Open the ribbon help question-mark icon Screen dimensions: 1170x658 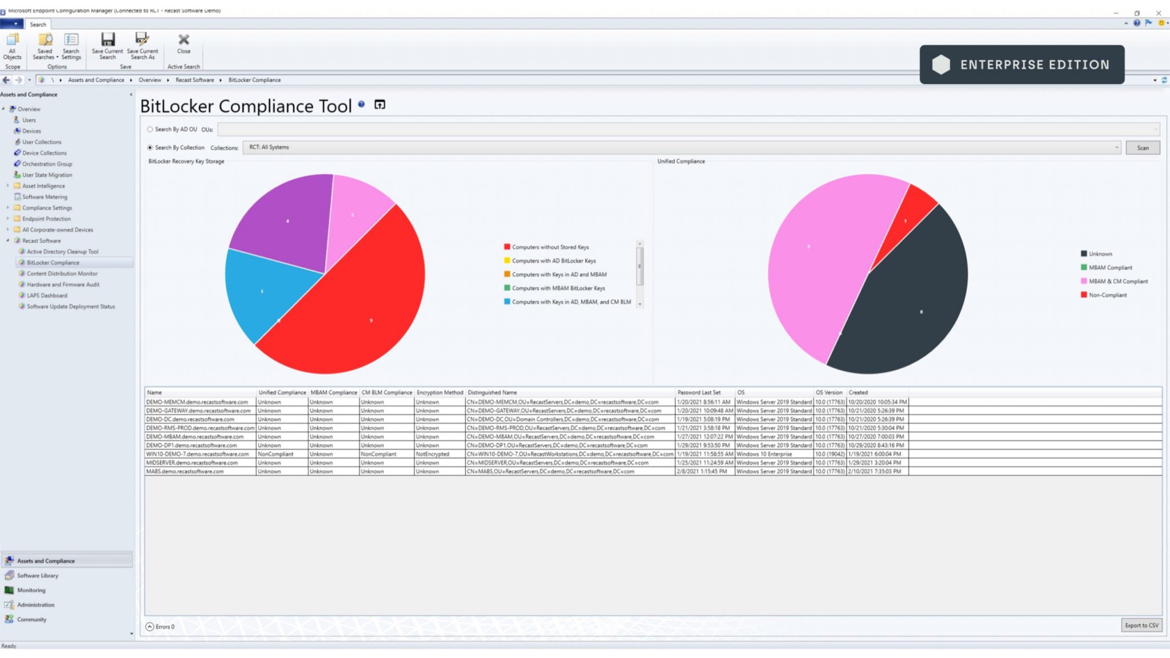pyautogui.click(x=1137, y=23)
